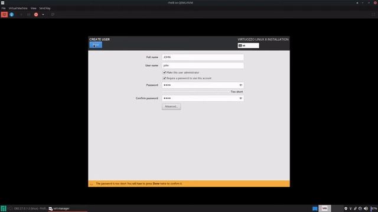This screenshot has width=378, height=212.
Task: Open the tray icon left of the volume icon
Action: point(360,208)
